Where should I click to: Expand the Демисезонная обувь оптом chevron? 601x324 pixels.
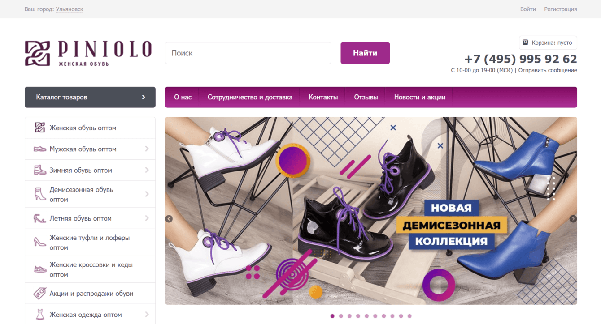147,194
